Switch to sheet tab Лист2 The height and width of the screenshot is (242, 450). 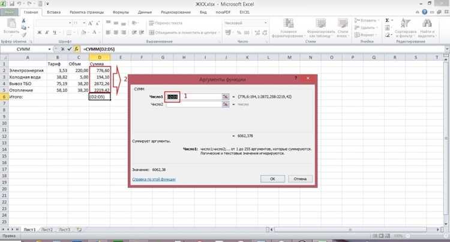coord(47,229)
